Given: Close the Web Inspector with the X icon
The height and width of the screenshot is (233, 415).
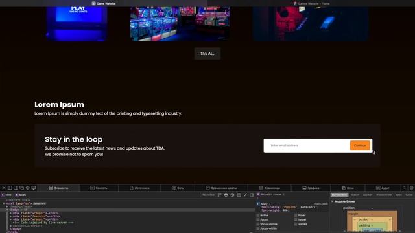Looking at the screenshot, I should (x=4, y=188).
